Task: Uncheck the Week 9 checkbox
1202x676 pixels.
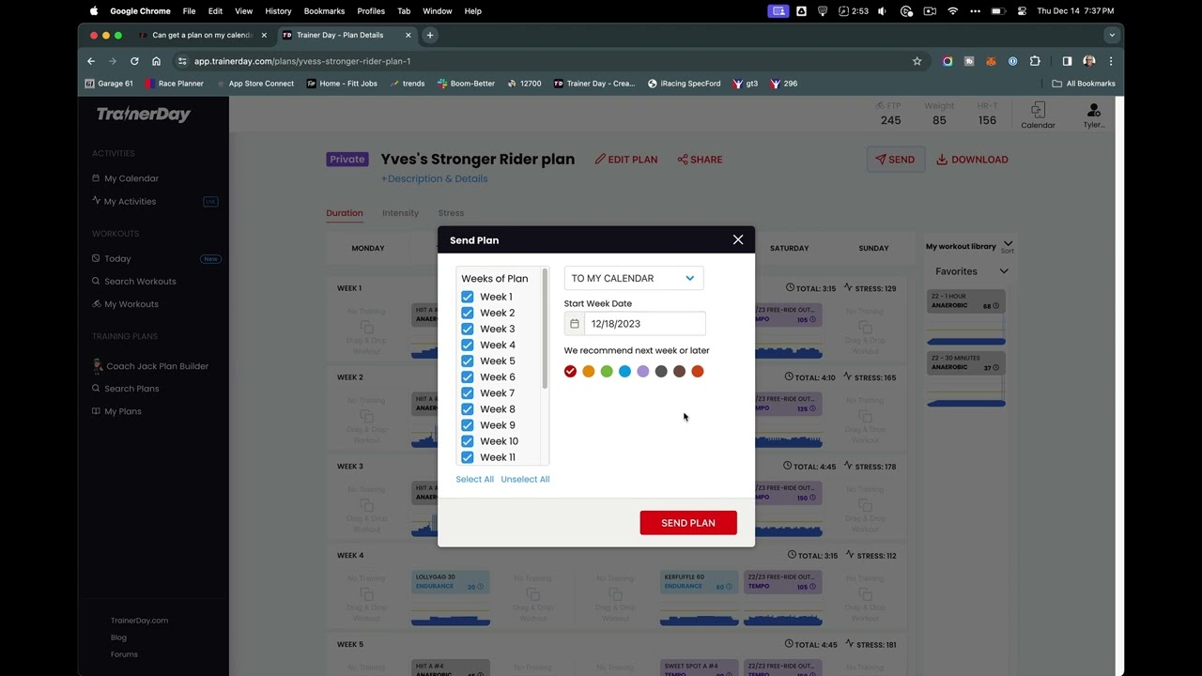Action: click(467, 424)
